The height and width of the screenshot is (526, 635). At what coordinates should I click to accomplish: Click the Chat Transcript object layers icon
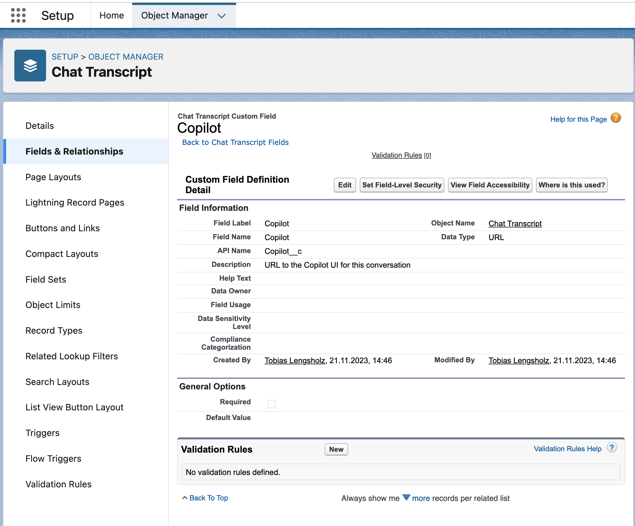30,66
